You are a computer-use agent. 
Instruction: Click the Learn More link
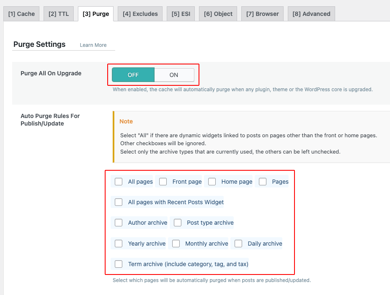[93, 45]
